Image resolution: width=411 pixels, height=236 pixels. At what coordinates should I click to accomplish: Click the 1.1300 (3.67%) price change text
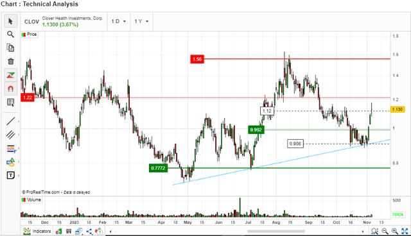60,24
